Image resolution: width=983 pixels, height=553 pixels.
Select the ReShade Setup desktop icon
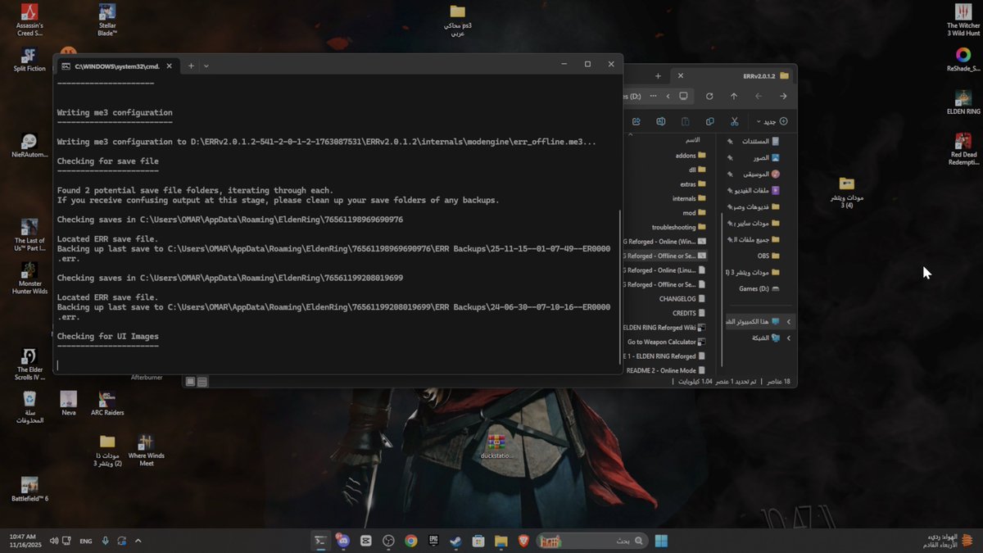(x=963, y=60)
